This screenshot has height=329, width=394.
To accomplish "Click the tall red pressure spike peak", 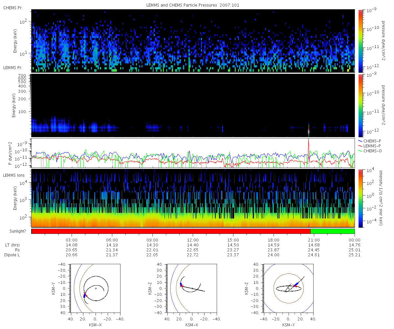I will (308, 140).
